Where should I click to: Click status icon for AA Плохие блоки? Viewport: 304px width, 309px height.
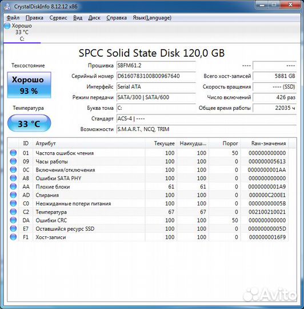coord(13,187)
